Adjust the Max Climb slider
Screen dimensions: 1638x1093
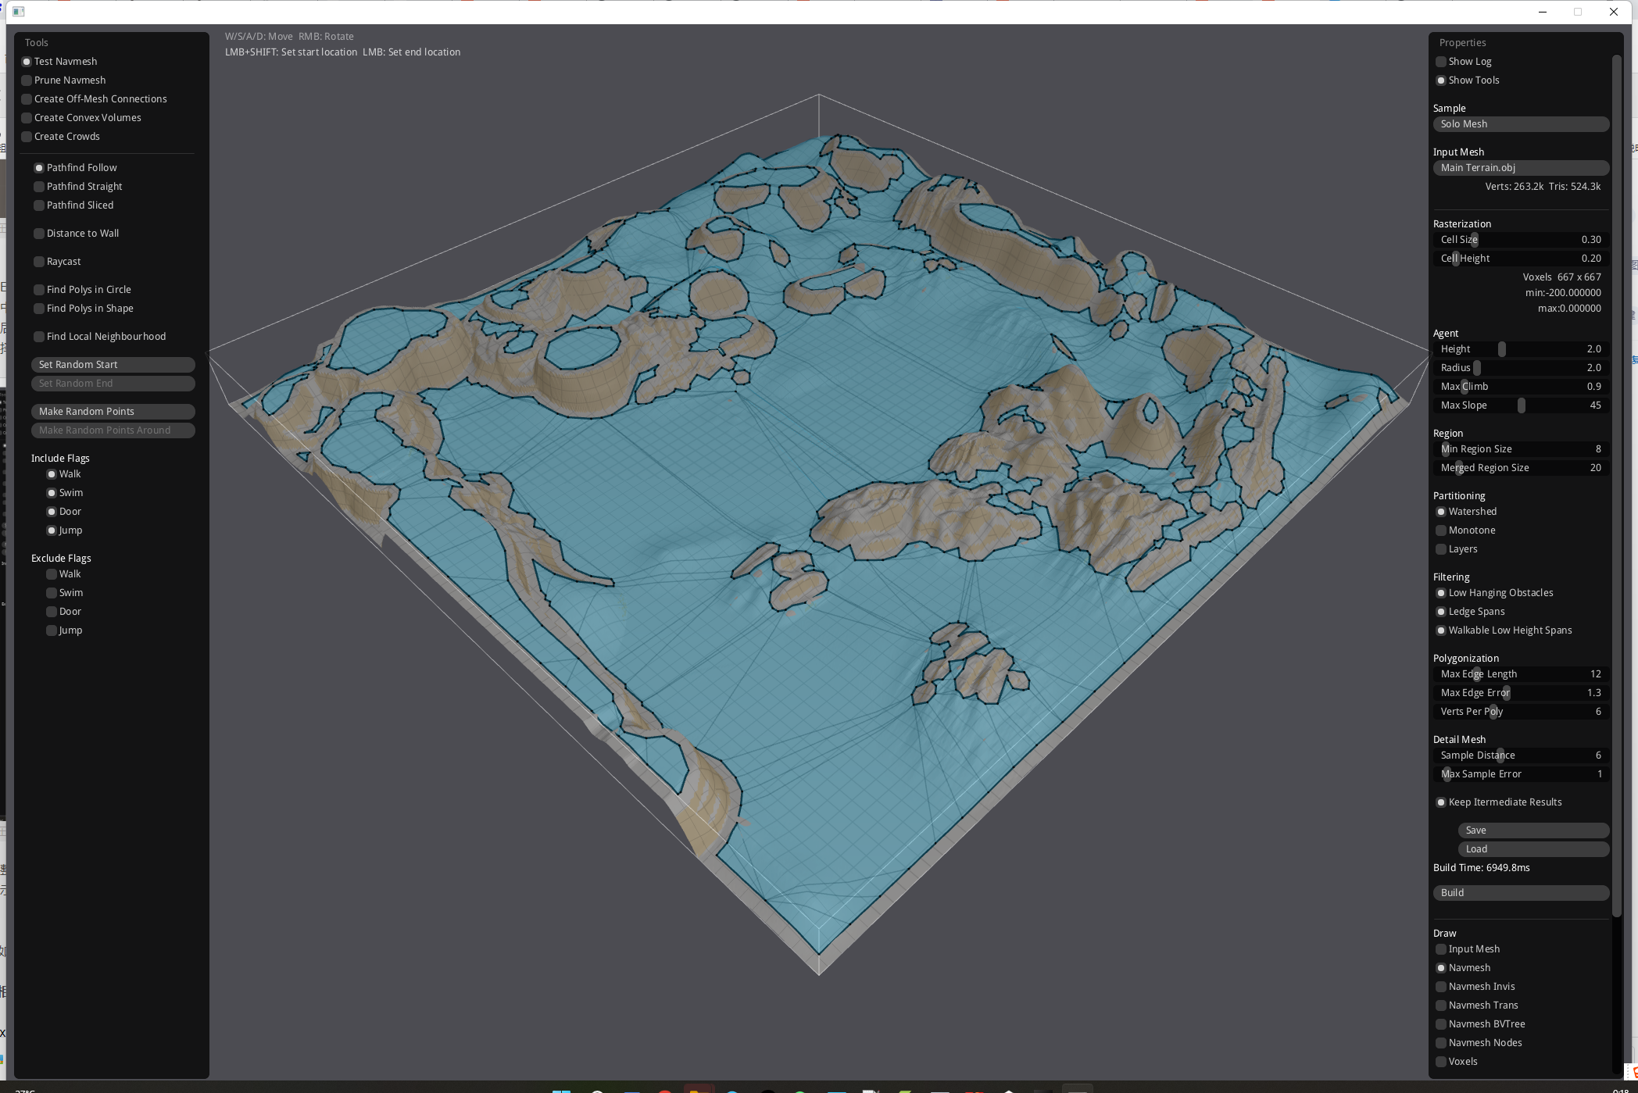point(1521,387)
